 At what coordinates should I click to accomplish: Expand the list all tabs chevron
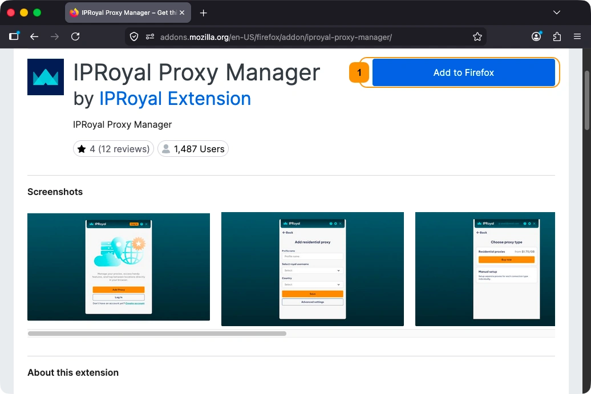[556, 13]
